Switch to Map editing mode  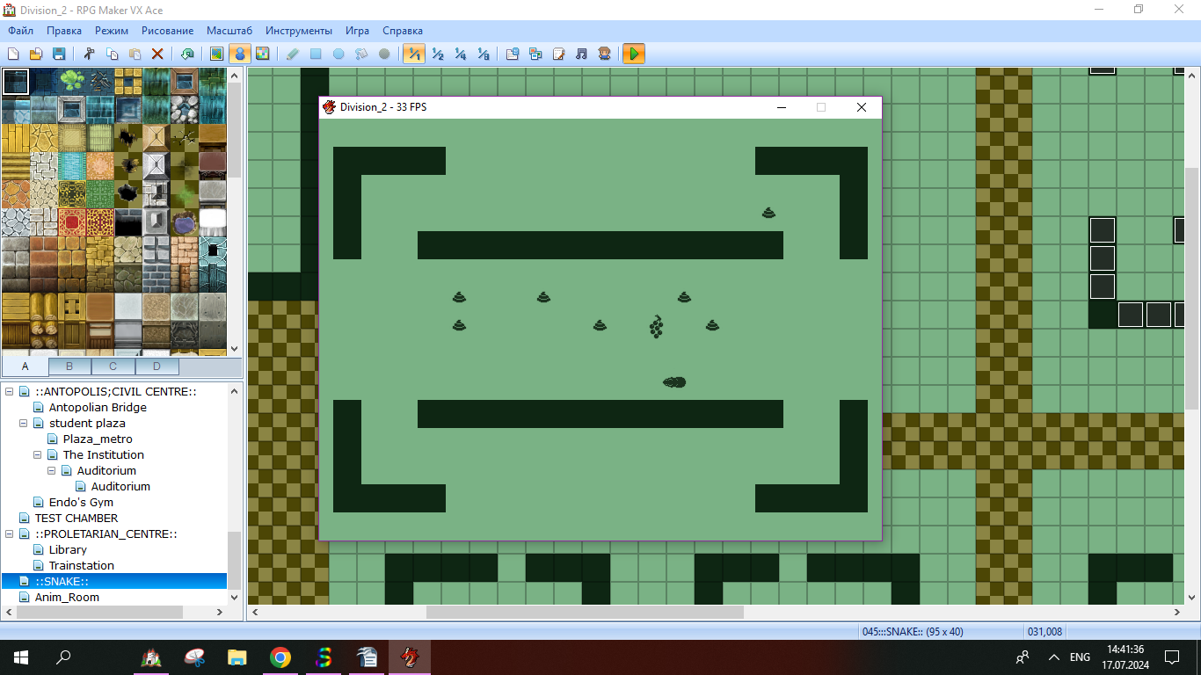[216, 54]
